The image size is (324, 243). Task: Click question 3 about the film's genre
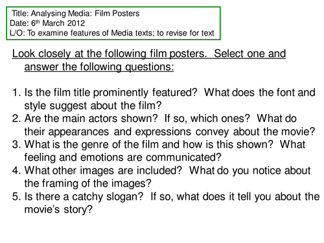coord(159,145)
